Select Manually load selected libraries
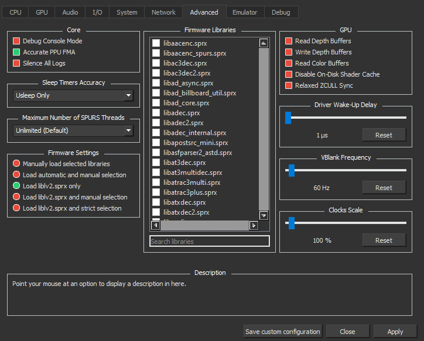 pos(16,164)
